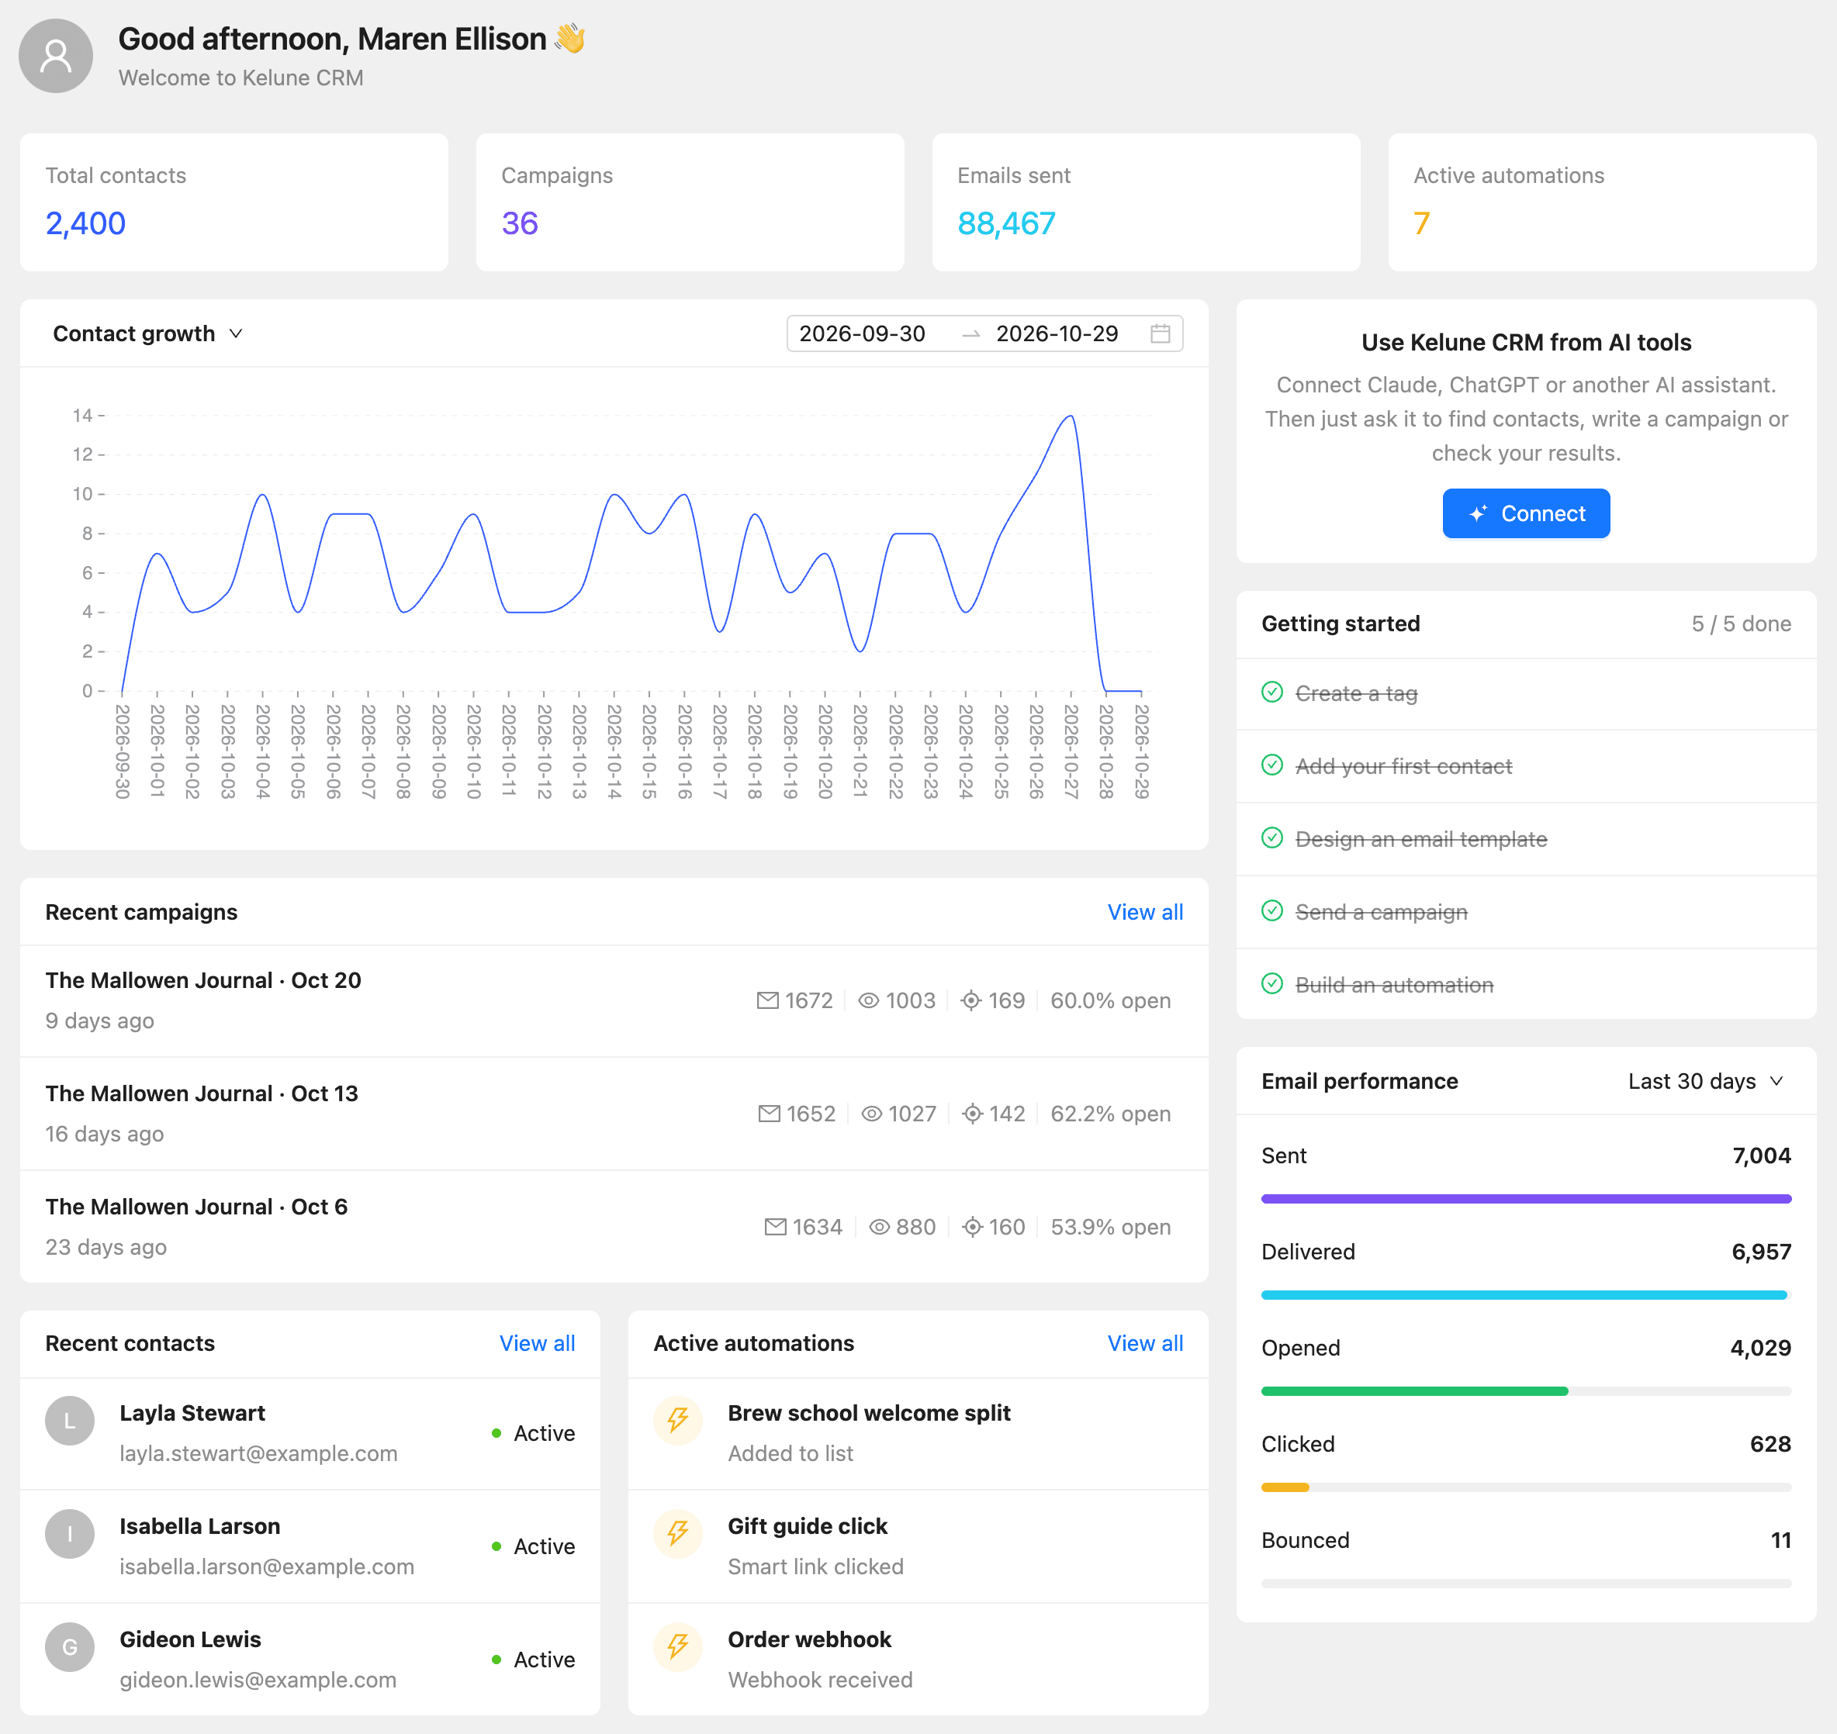
Task: Open the Campaigns 36 stat card
Action: (690, 202)
